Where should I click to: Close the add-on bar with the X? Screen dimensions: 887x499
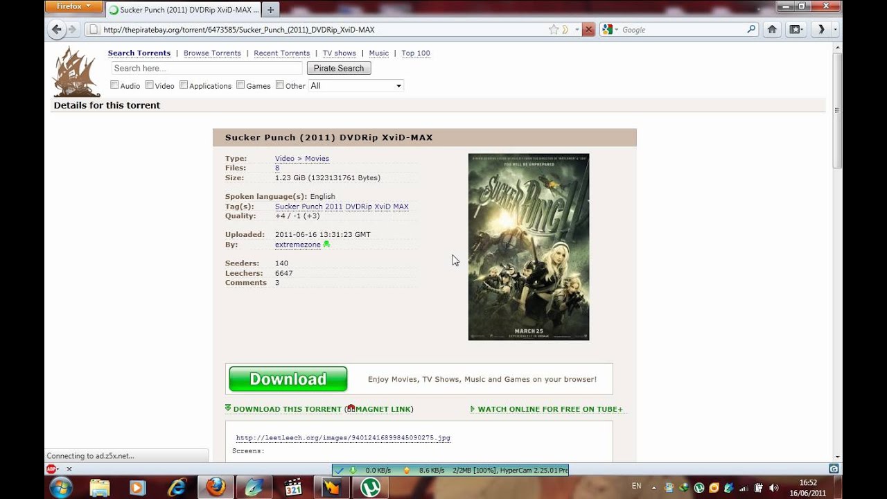coord(69,469)
